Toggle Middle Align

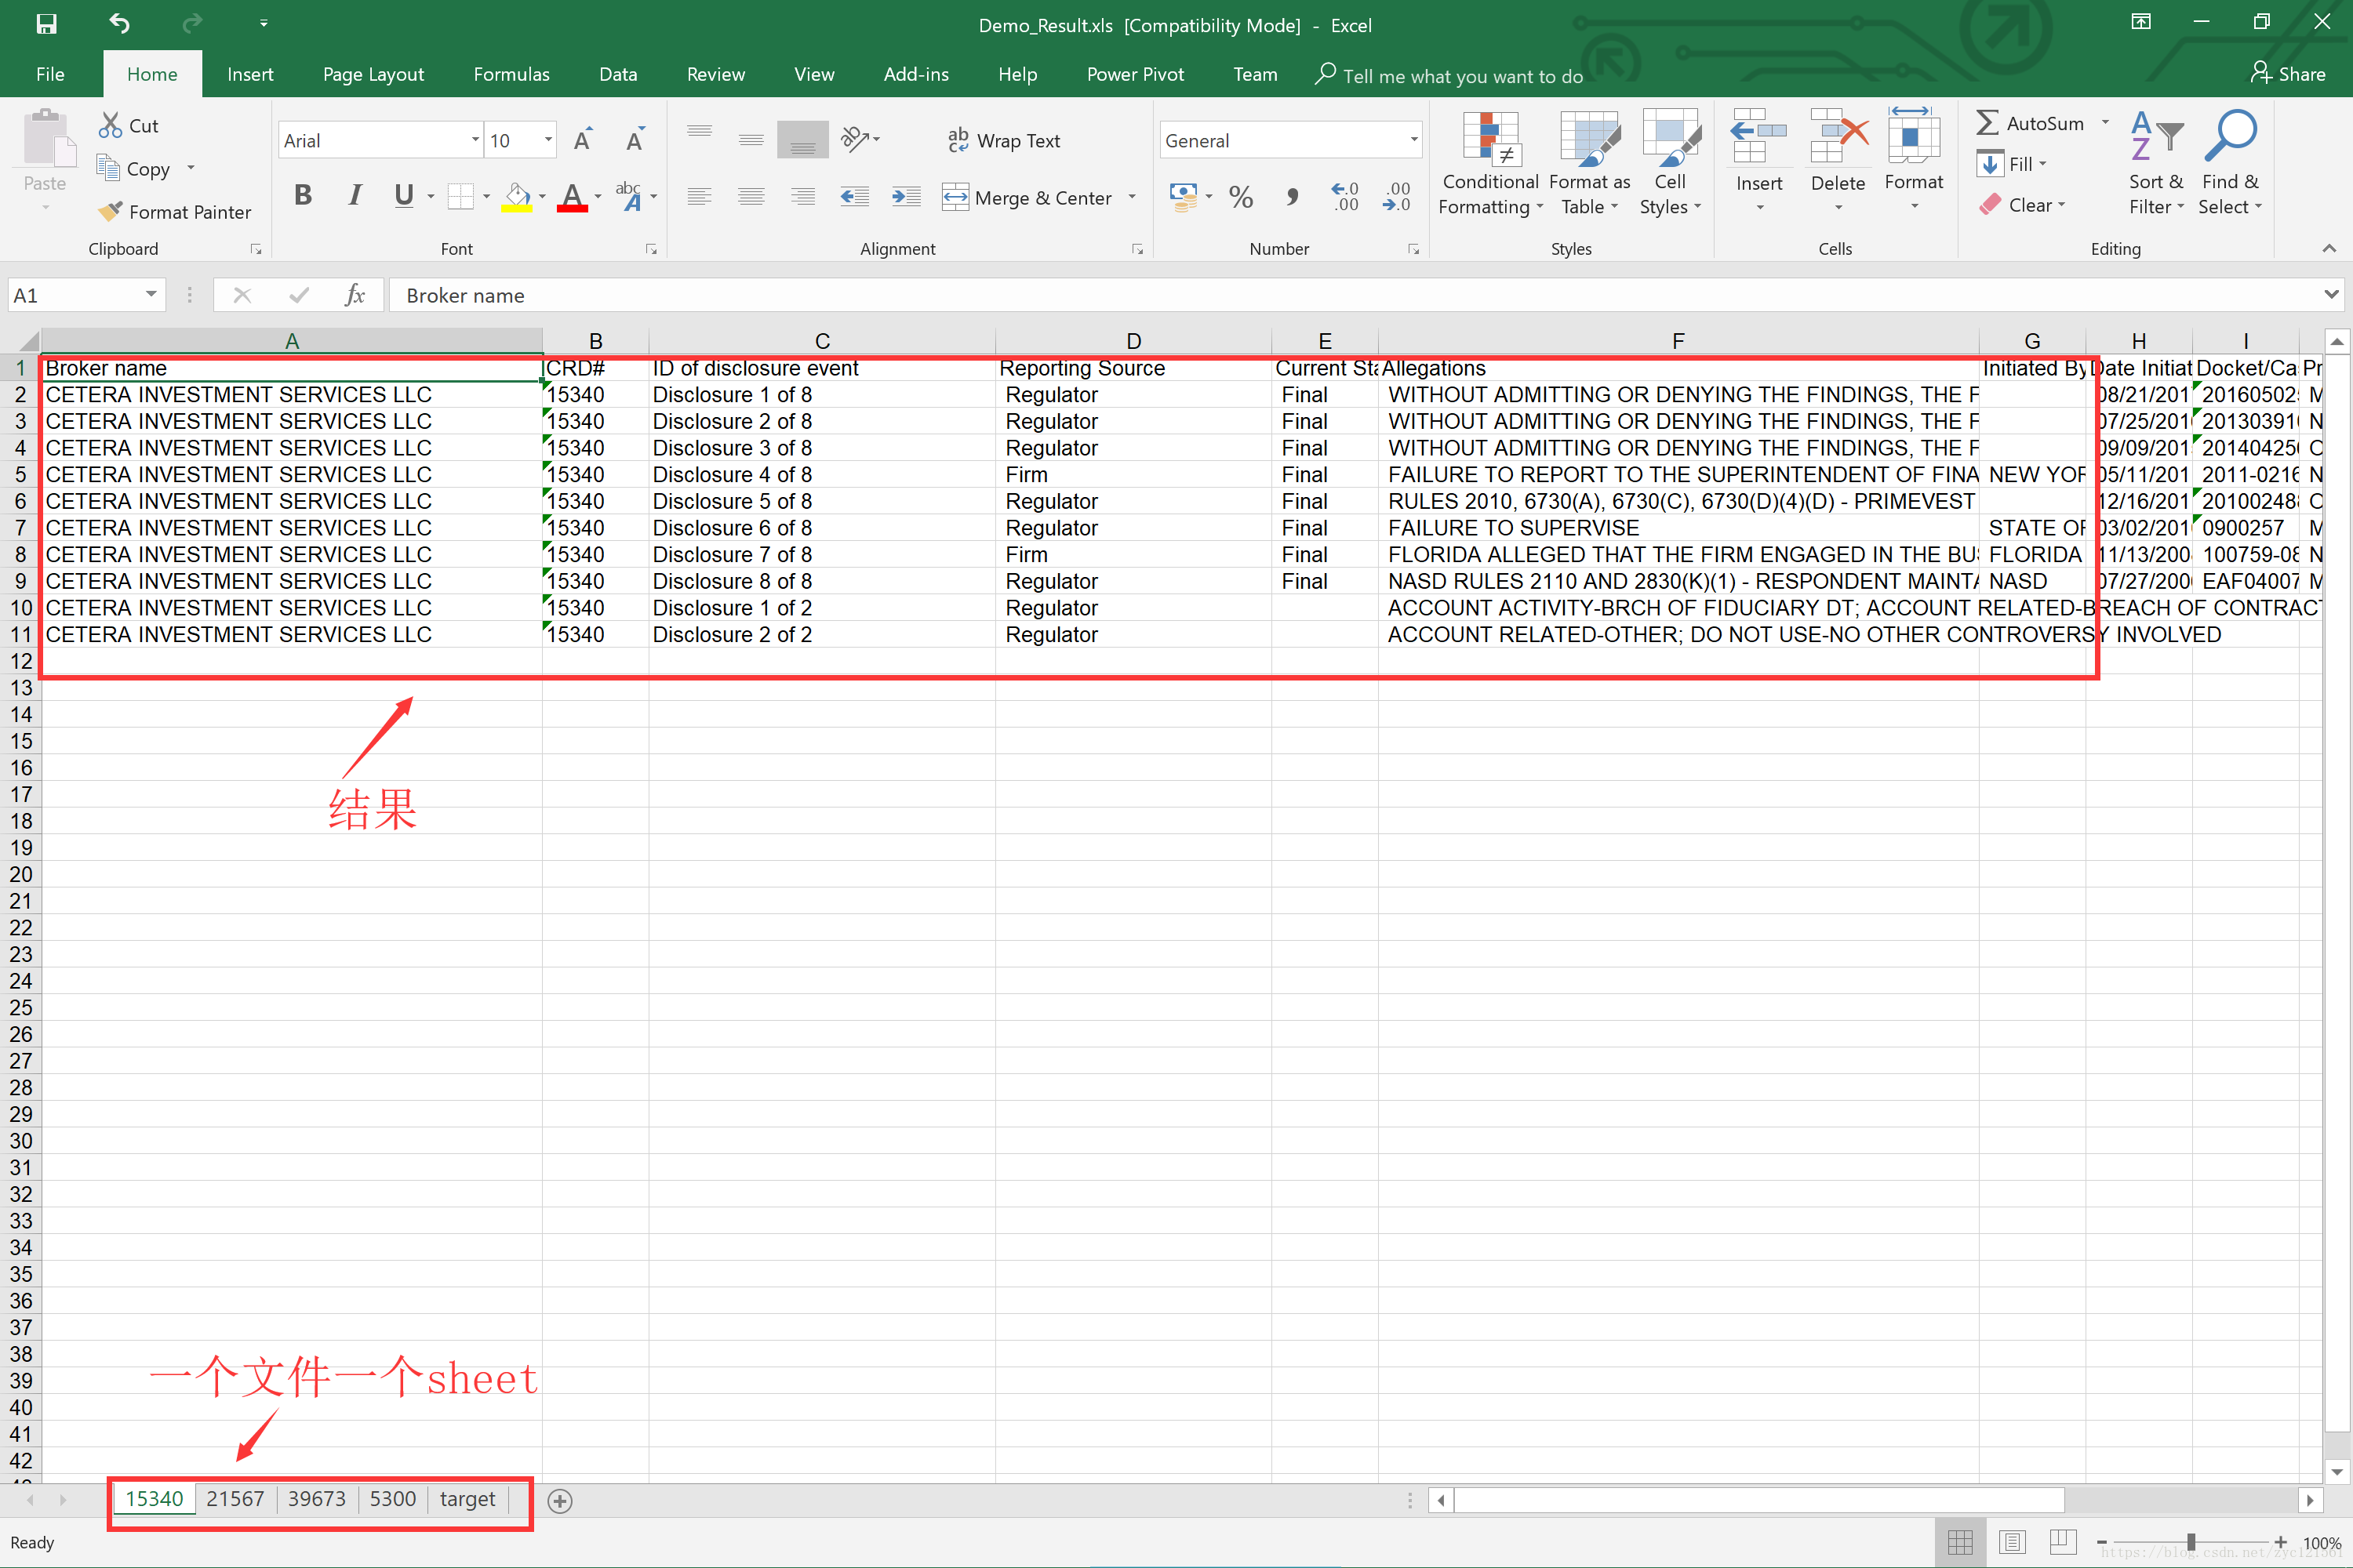751,140
